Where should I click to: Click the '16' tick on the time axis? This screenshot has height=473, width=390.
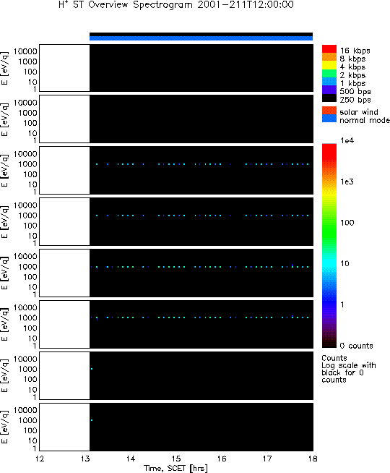(222, 459)
